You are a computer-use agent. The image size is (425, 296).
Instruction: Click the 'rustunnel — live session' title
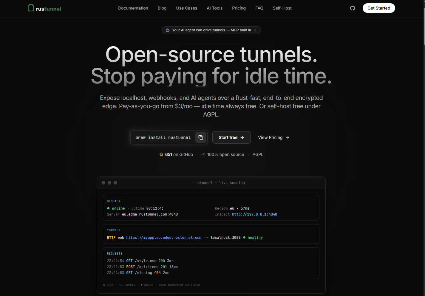coord(219,183)
